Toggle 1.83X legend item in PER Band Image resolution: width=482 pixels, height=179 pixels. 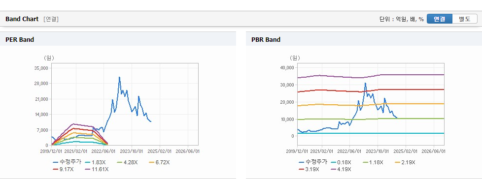coord(95,162)
